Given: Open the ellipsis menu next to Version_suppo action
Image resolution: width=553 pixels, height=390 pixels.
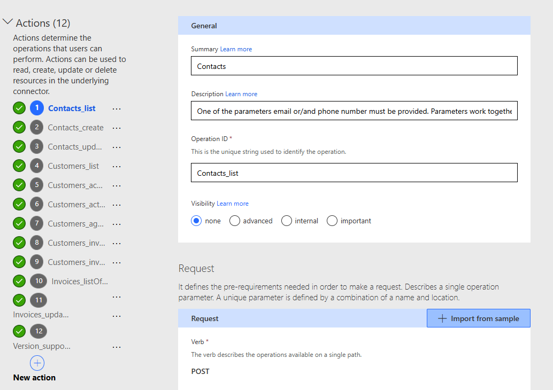Looking at the screenshot, I should [x=117, y=346].
